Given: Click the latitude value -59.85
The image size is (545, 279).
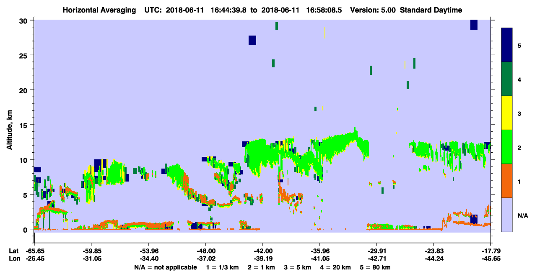Looking at the screenshot, I should 91,251.
